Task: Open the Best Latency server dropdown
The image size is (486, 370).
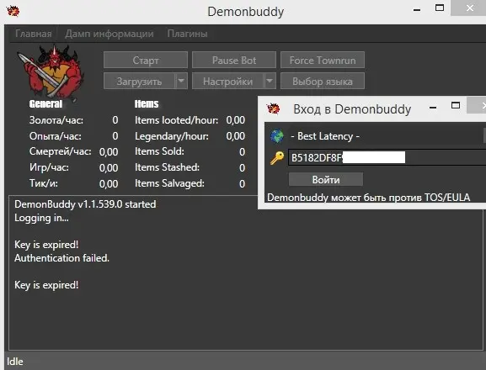Action: [387, 136]
